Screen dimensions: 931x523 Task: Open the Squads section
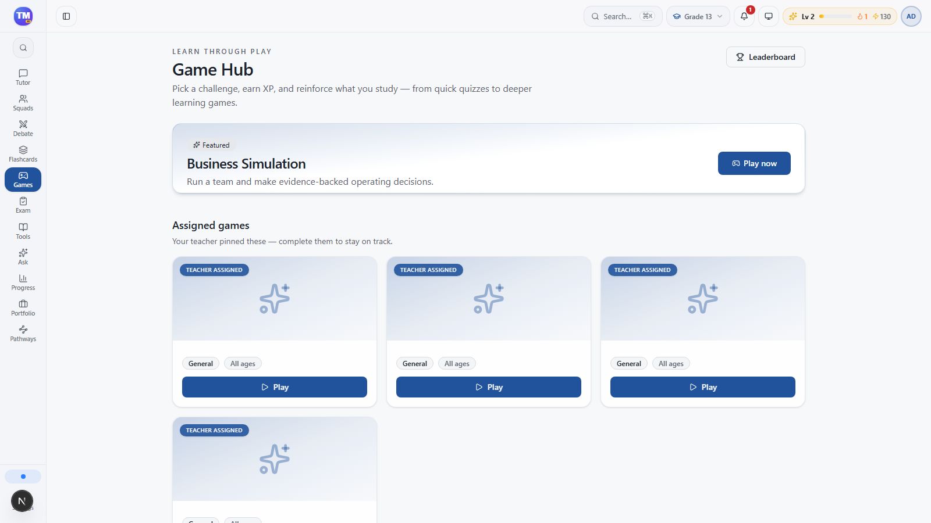pos(23,103)
